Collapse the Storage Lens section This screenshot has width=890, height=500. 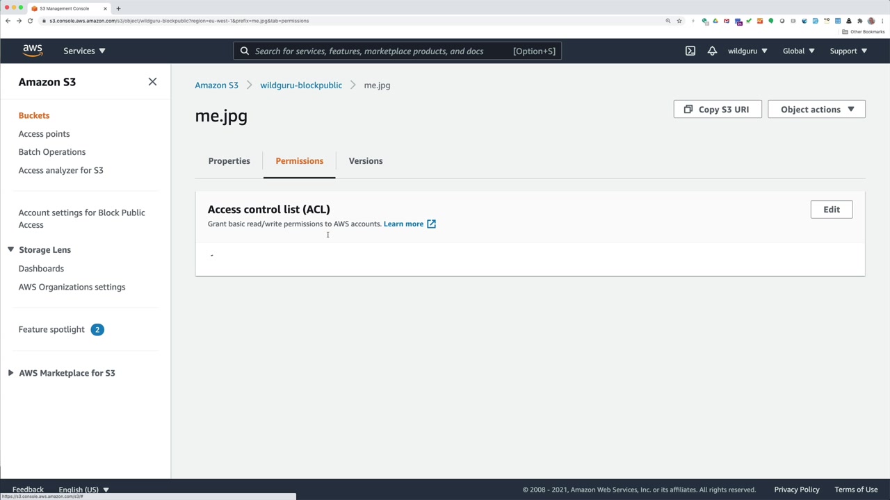pos(10,249)
